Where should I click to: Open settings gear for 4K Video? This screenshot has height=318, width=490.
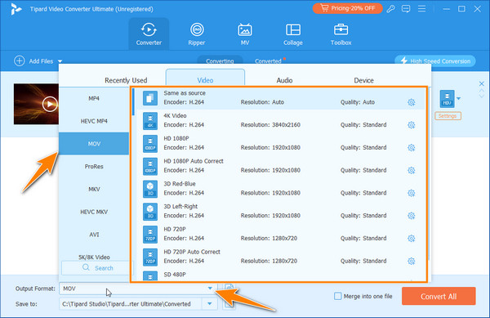point(412,125)
